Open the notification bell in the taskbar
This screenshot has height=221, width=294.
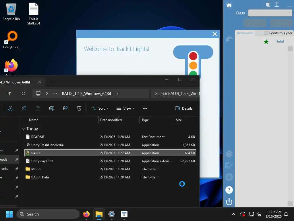(x=286, y=214)
